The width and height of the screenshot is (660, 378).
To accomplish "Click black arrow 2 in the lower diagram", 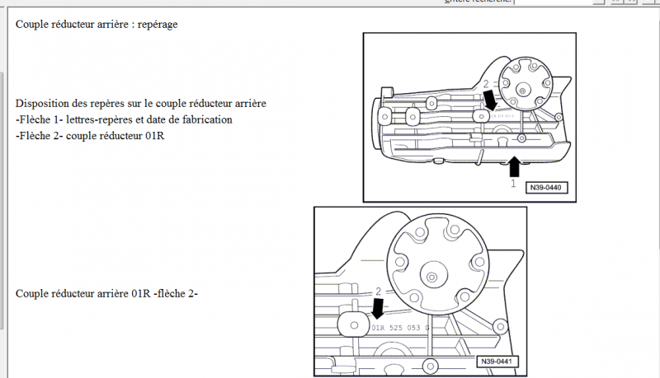I will click(x=379, y=308).
